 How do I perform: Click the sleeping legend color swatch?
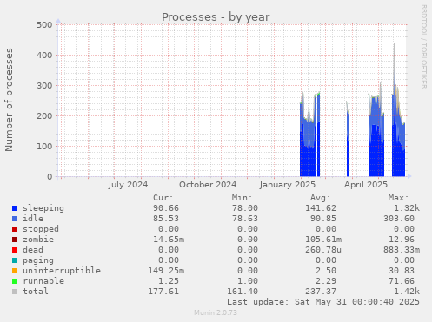[x=15, y=208]
